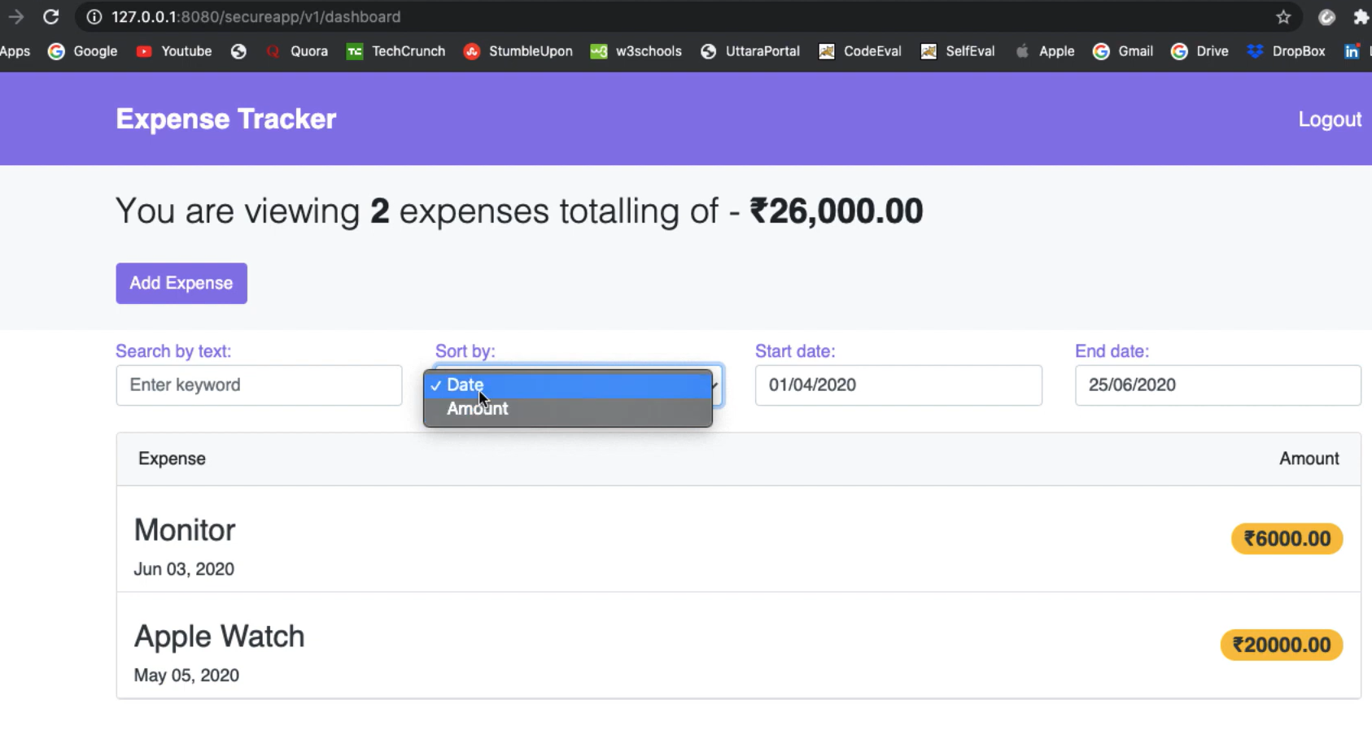Click Apps in the bookmarks bar
The image size is (1372, 739).
(x=15, y=51)
